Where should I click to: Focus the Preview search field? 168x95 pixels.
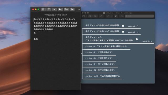(x=139, y=16)
